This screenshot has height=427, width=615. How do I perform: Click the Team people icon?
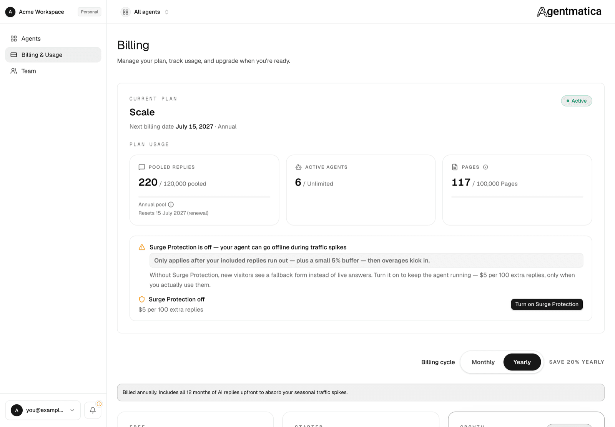tap(14, 71)
